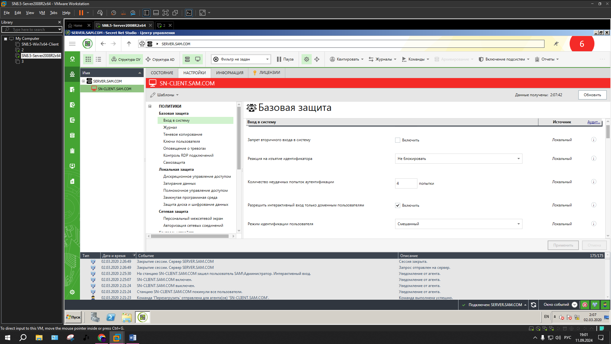611x344 pixels.
Task: Switch to tile grid view
Action: pyautogui.click(x=88, y=59)
